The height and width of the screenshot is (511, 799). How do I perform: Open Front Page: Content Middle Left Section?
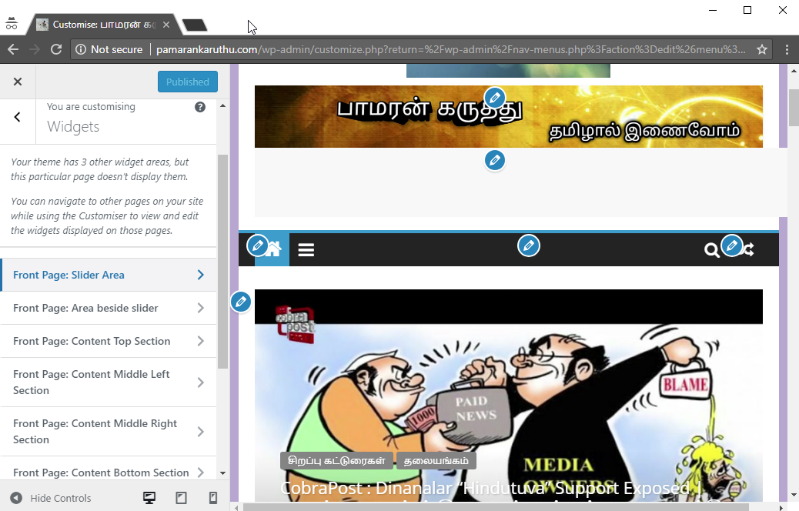108,382
